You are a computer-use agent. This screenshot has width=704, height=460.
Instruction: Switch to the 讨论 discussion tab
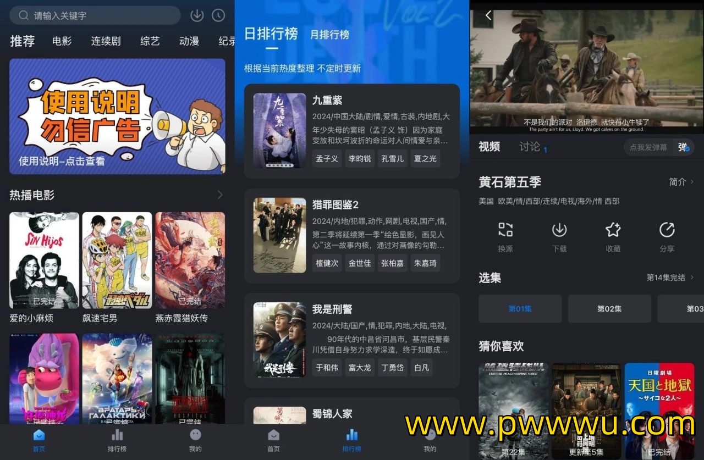tap(530, 147)
